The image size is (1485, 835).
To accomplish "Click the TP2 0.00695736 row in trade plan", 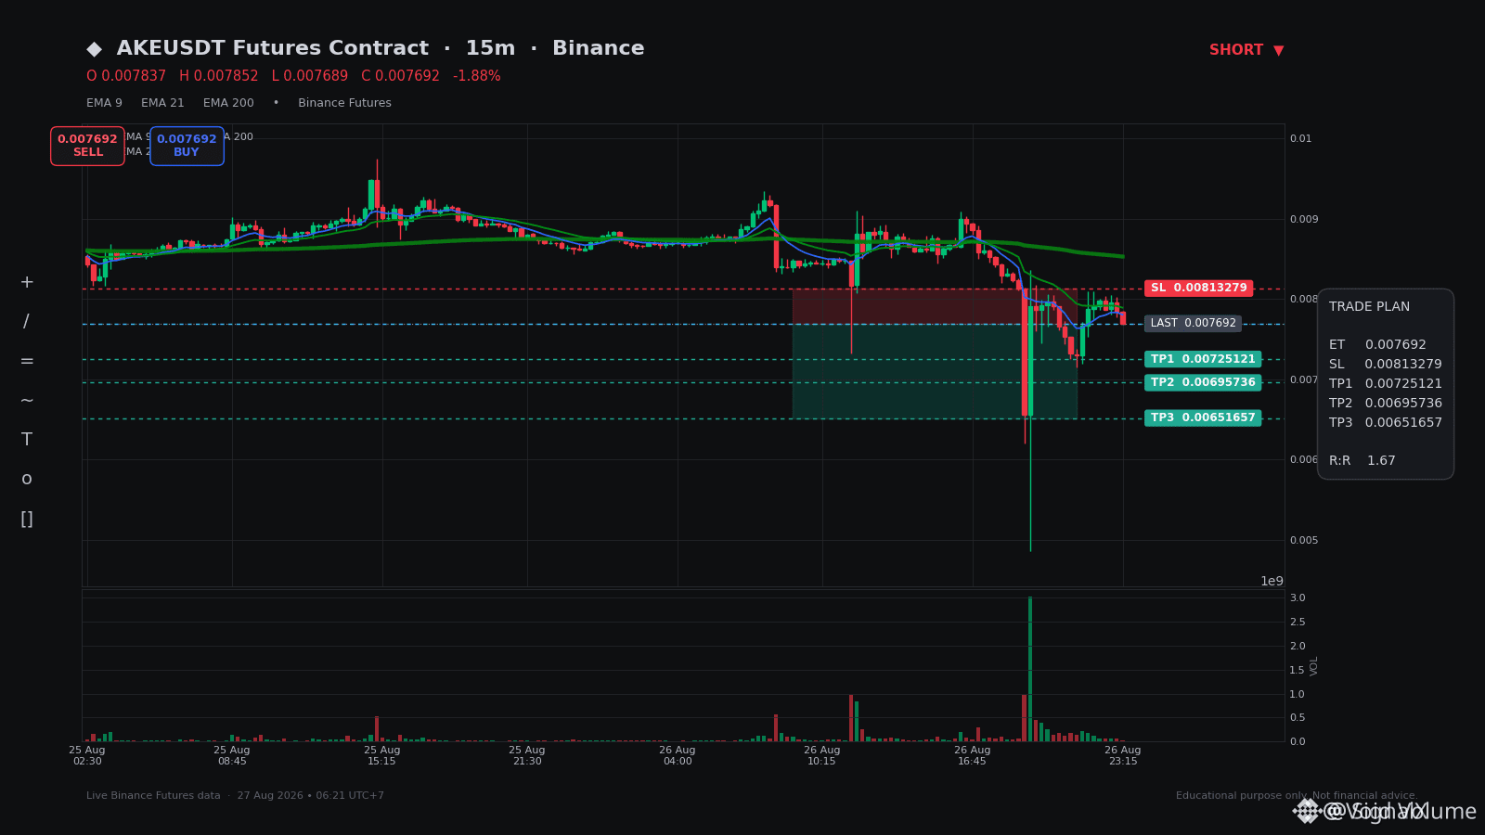I will coord(1386,404).
